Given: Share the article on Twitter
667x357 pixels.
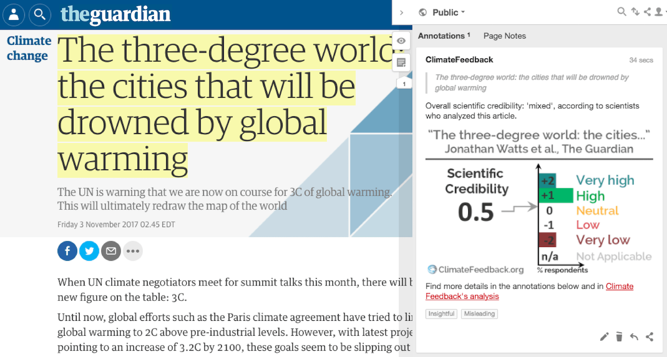Looking at the screenshot, I should [89, 251].
